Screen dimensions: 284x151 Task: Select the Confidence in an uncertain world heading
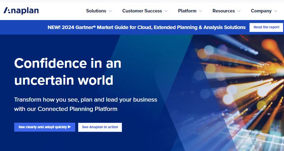click(x=68, y=72)
